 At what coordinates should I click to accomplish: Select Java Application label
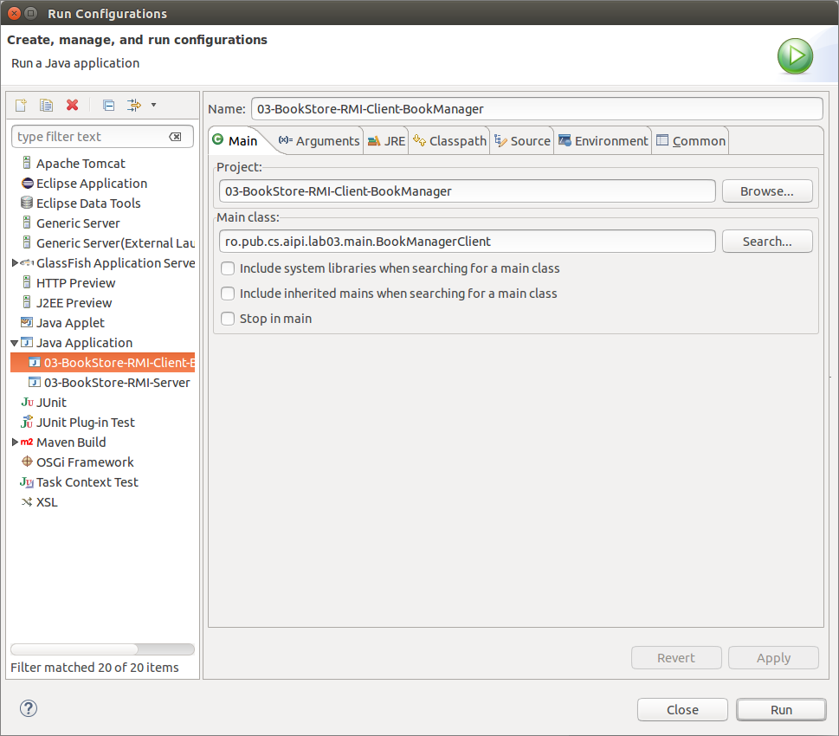(x=85, y=343)
